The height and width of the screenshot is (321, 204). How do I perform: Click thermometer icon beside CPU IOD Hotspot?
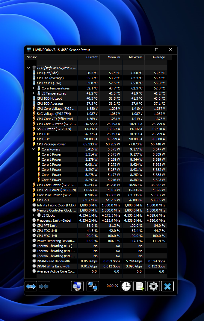point(34,98)
